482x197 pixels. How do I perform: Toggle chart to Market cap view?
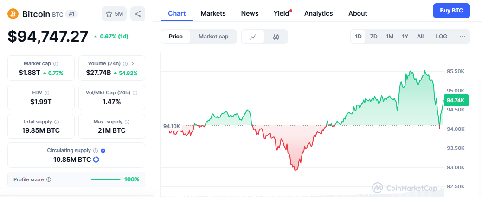(x=213, y=37)
